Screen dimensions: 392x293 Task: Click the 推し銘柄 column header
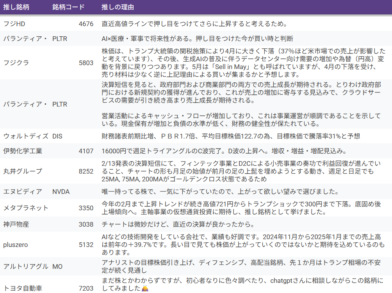click(x=17, y=7)
